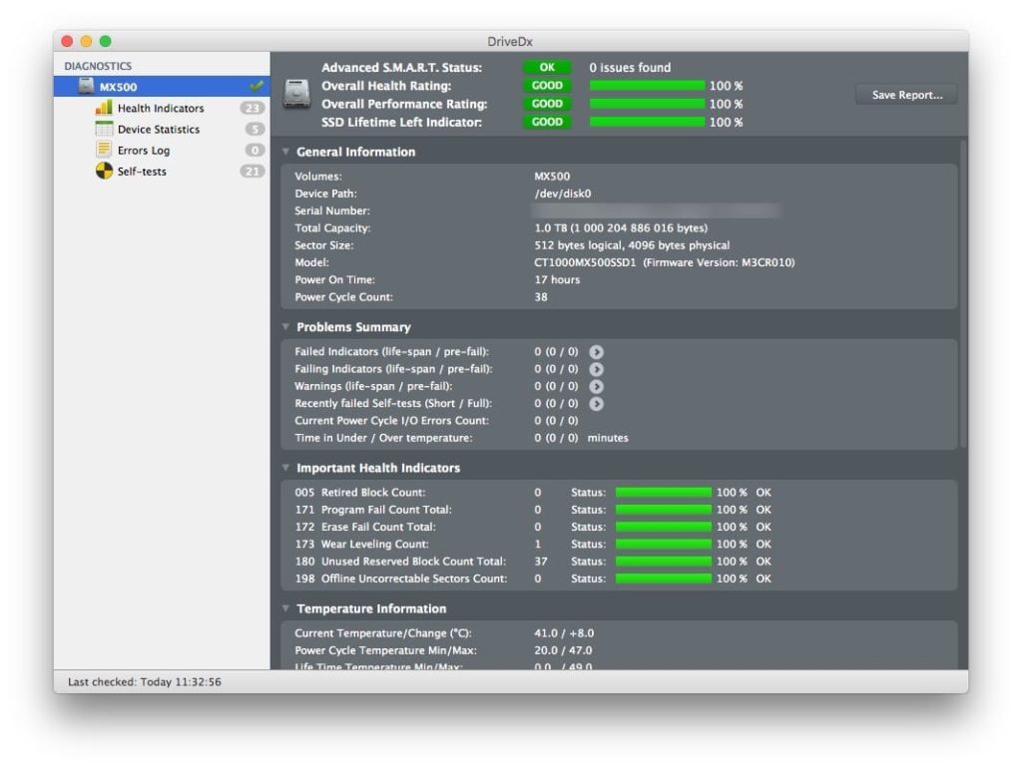Click the green checkmark on MX500 row
The width and height of the screenshot is (1022, 770).
[256, 86]
